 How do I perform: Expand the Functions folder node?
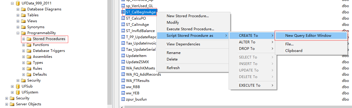(x=23, y=45)
